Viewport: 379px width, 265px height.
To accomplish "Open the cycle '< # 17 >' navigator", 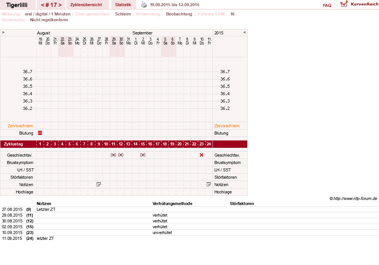I will click(x=51, y=5).
